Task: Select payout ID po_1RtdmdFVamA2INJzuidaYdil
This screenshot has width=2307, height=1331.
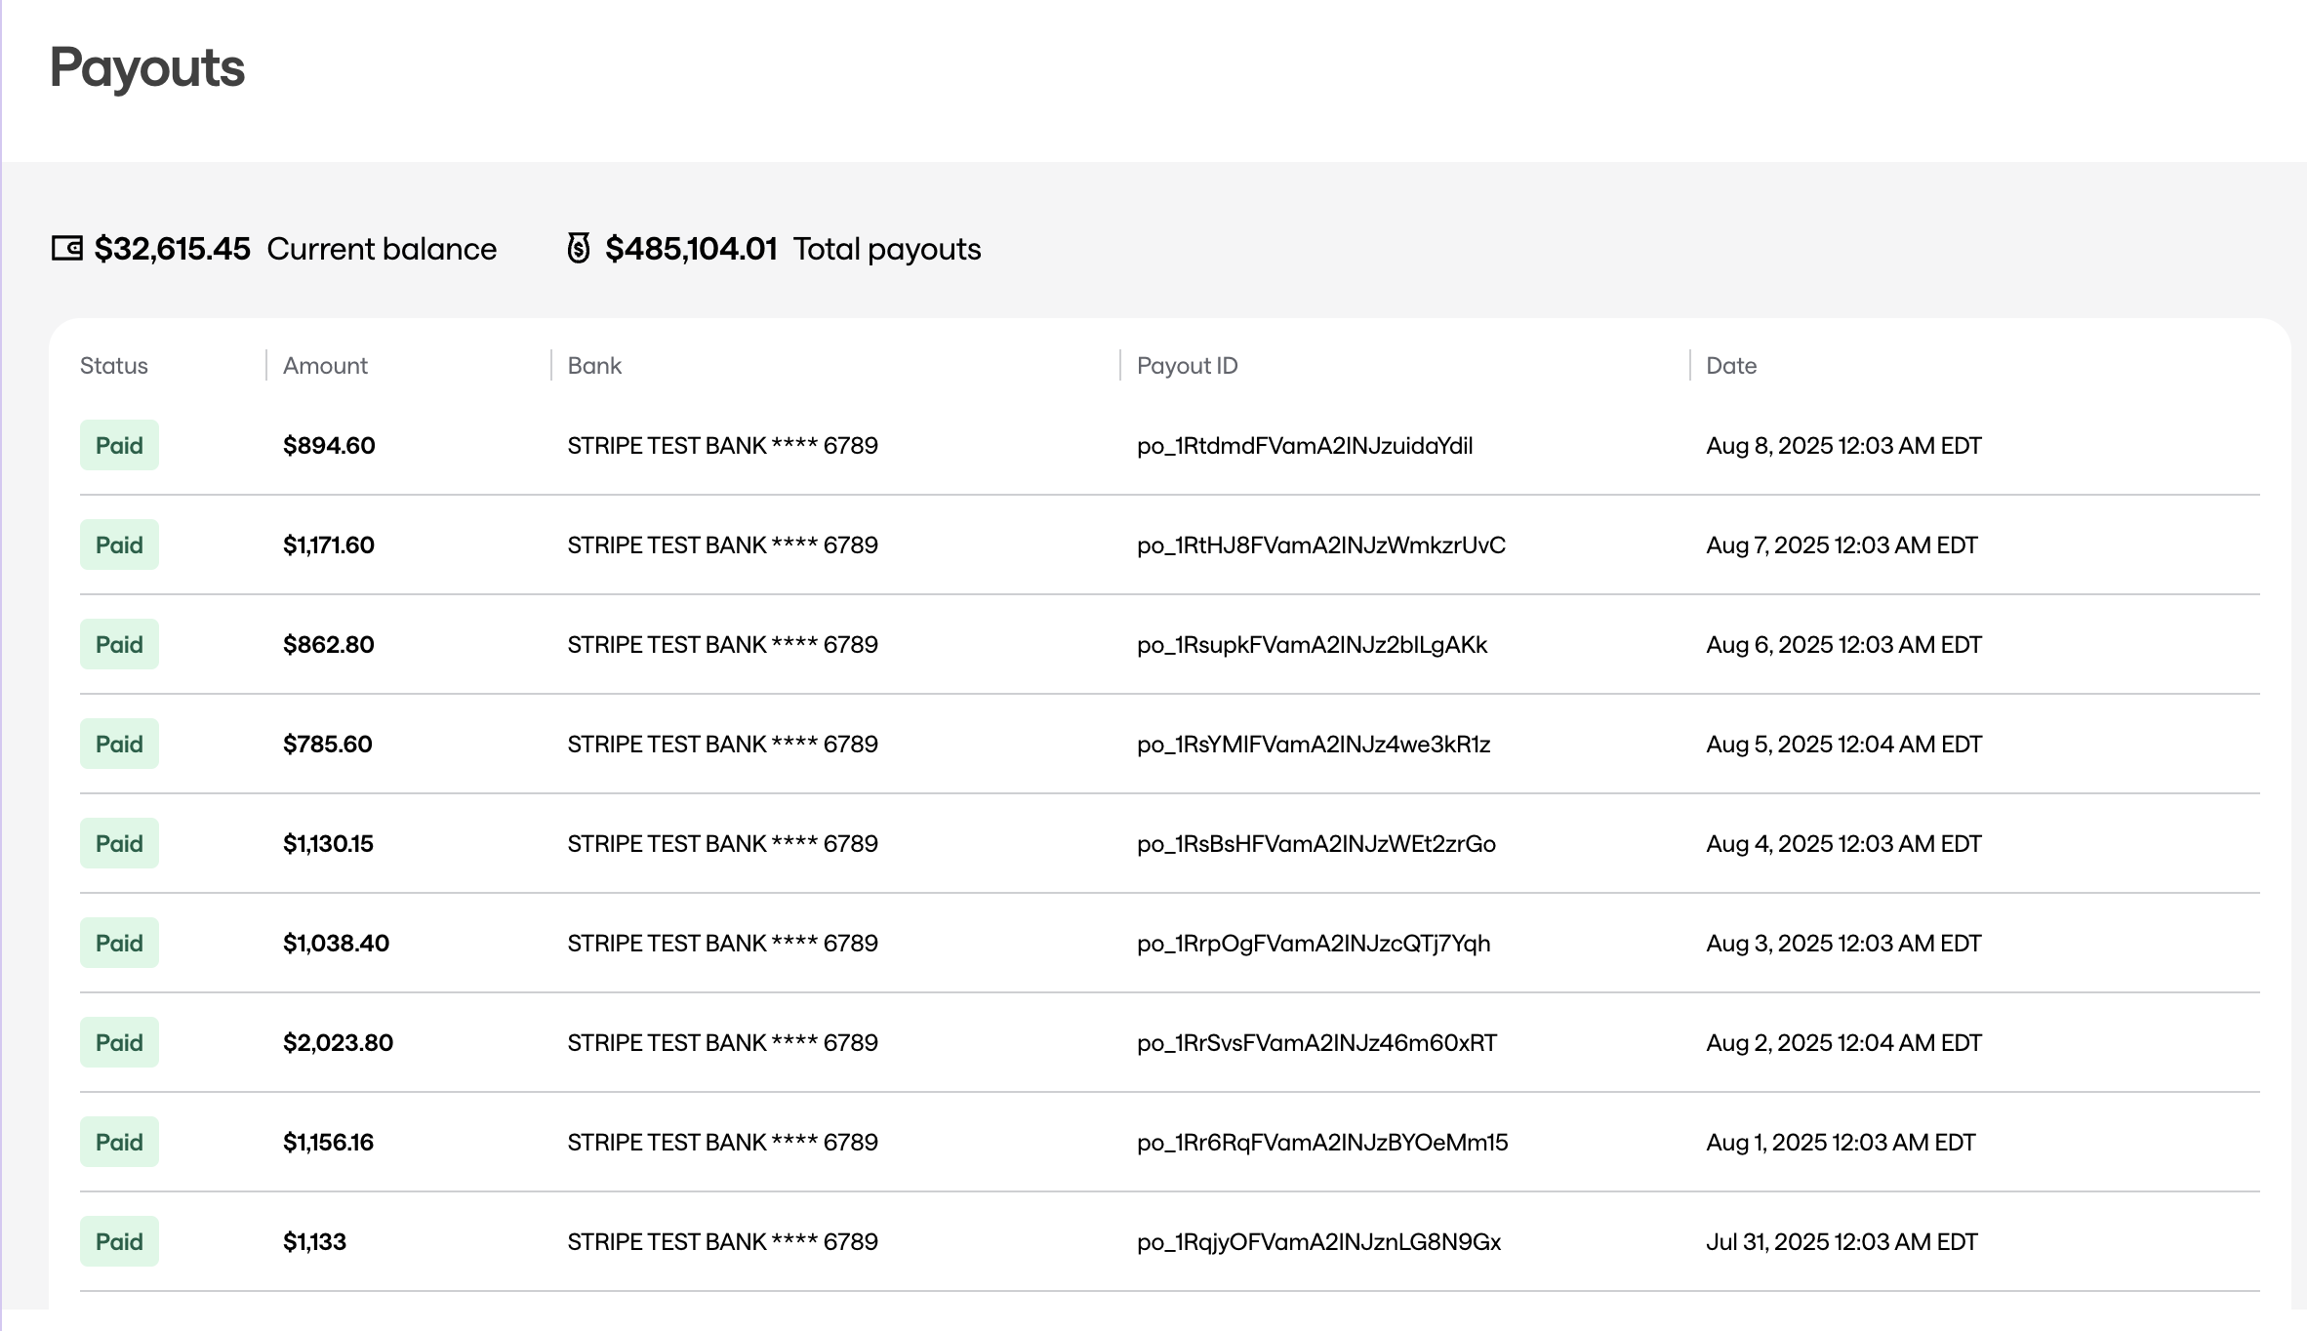Action: coord(1305,446)
